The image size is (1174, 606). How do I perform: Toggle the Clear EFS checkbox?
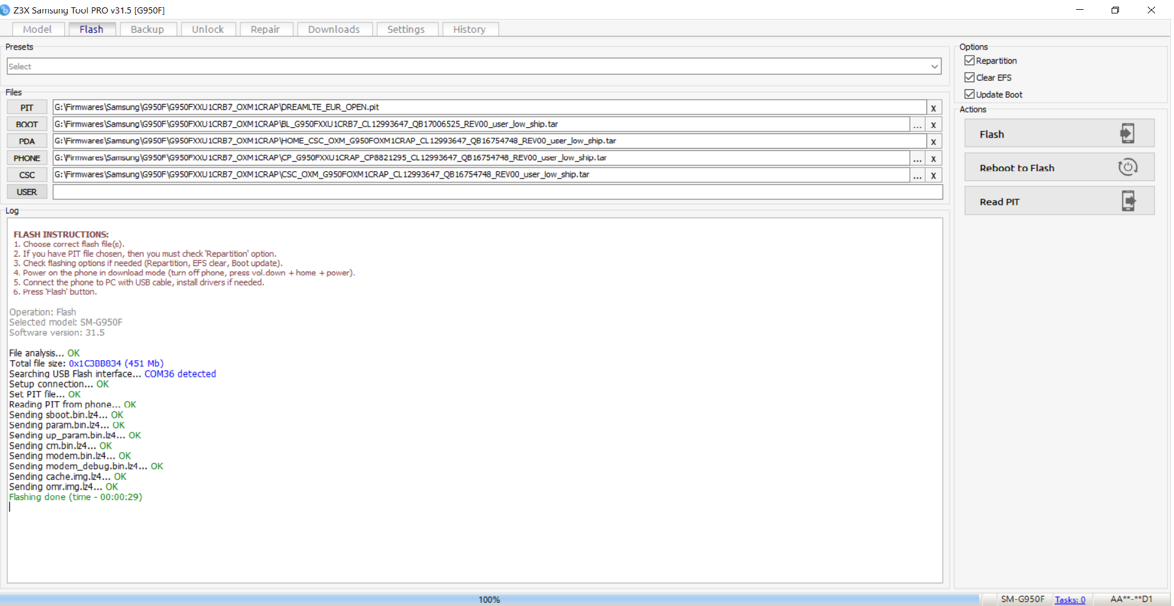coord(969,77)
